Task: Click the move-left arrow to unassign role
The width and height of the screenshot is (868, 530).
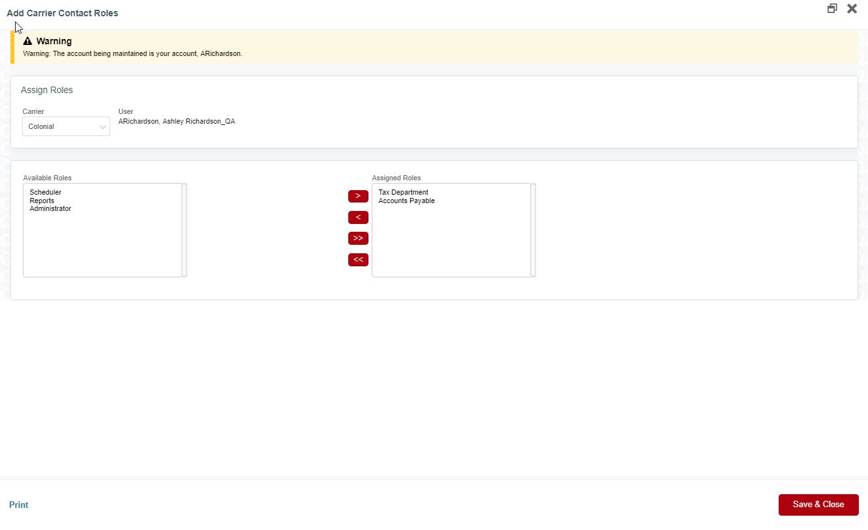Action: pos(357,217)
